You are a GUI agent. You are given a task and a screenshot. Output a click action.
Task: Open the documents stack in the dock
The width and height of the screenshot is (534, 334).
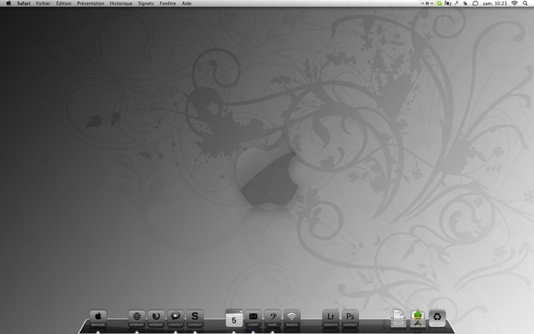[398, 318]
